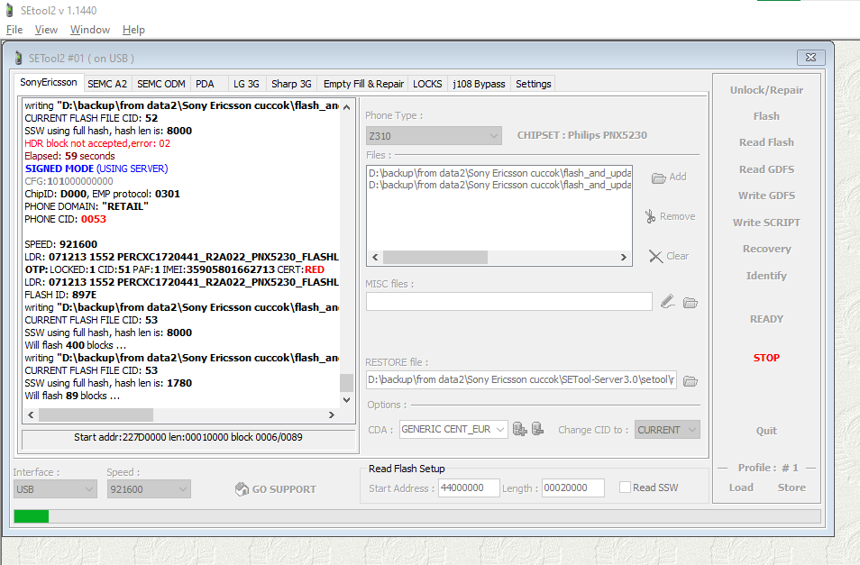Click the Remove scissors icon
Viewport: 860px width, 565px height.
click(x=650, y=216)
